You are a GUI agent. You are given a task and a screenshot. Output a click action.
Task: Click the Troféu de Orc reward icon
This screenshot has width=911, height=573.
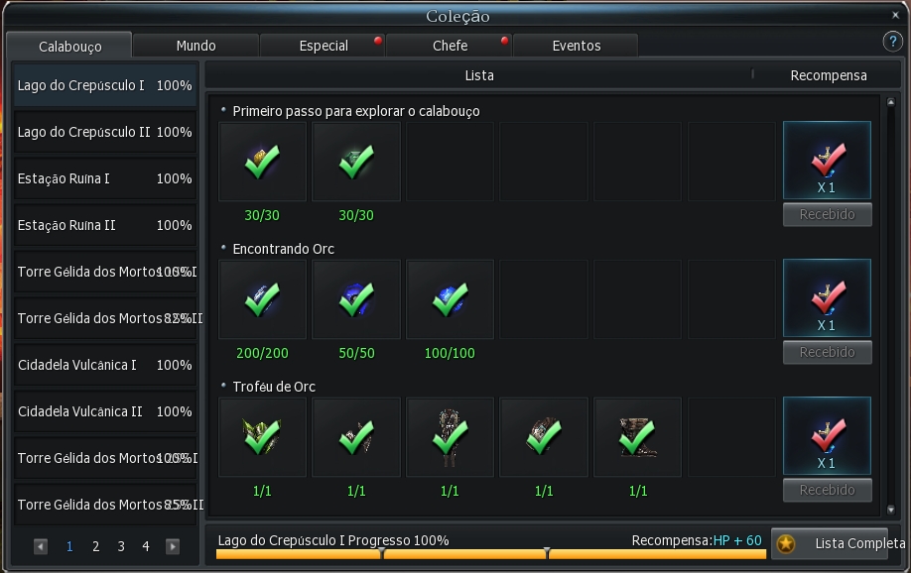827,436
